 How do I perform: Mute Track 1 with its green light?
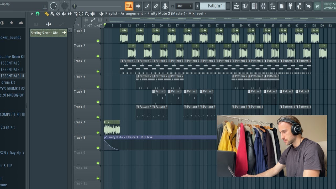coord(98,41)
